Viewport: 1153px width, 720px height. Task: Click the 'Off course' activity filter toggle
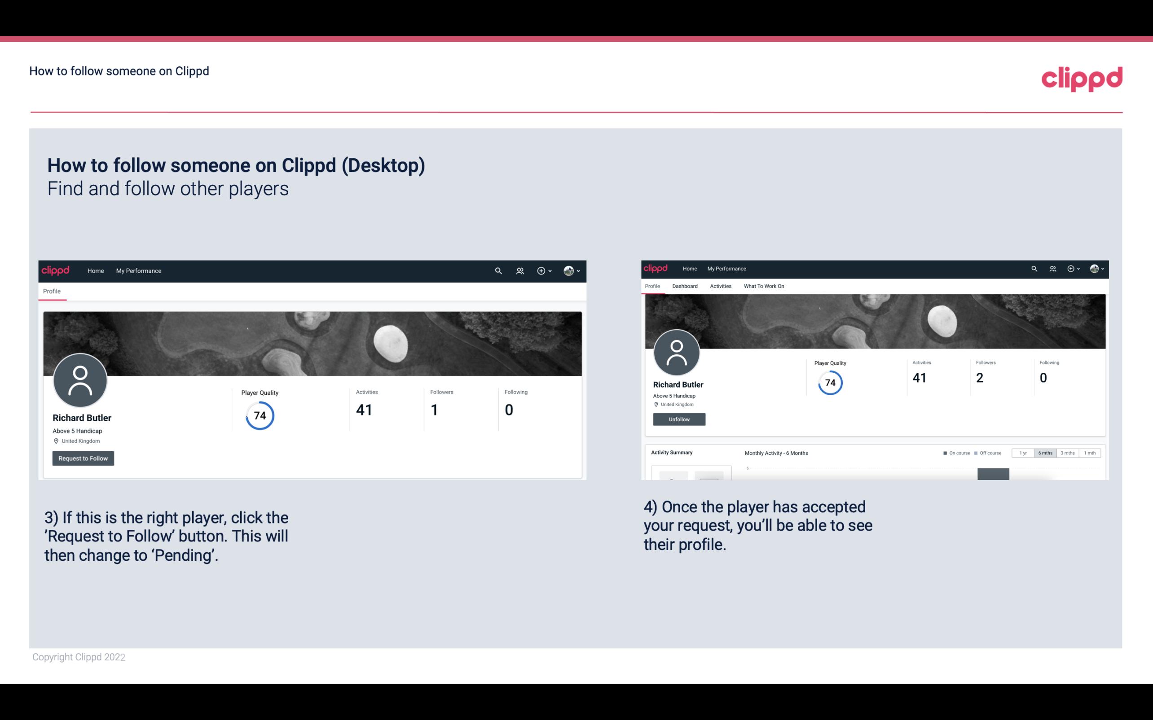[x=989, y=453]
